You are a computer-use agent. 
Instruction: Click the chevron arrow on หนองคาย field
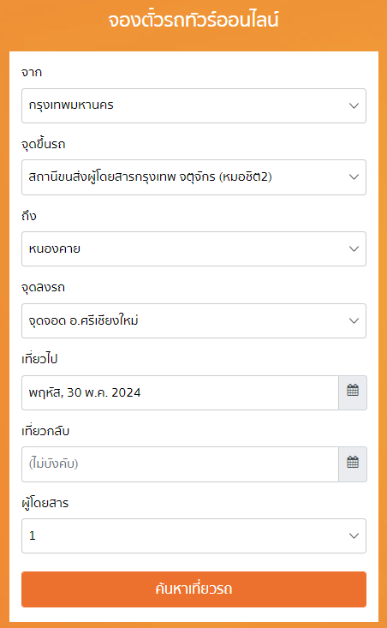coord(354,248)
